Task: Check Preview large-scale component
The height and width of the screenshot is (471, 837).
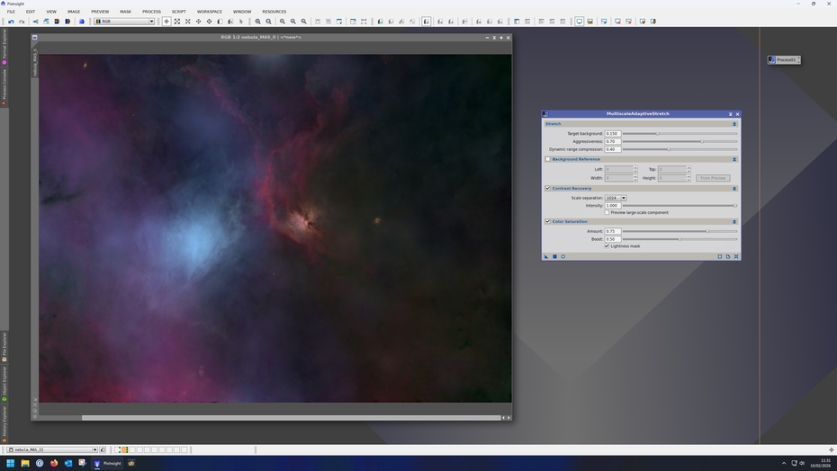Action: click(607, 212)
